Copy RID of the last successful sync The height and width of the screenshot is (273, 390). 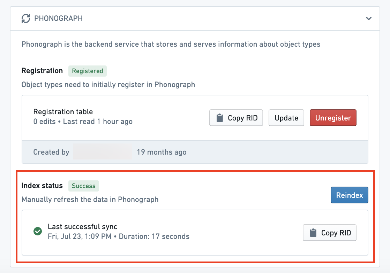[x=330, y=233]
